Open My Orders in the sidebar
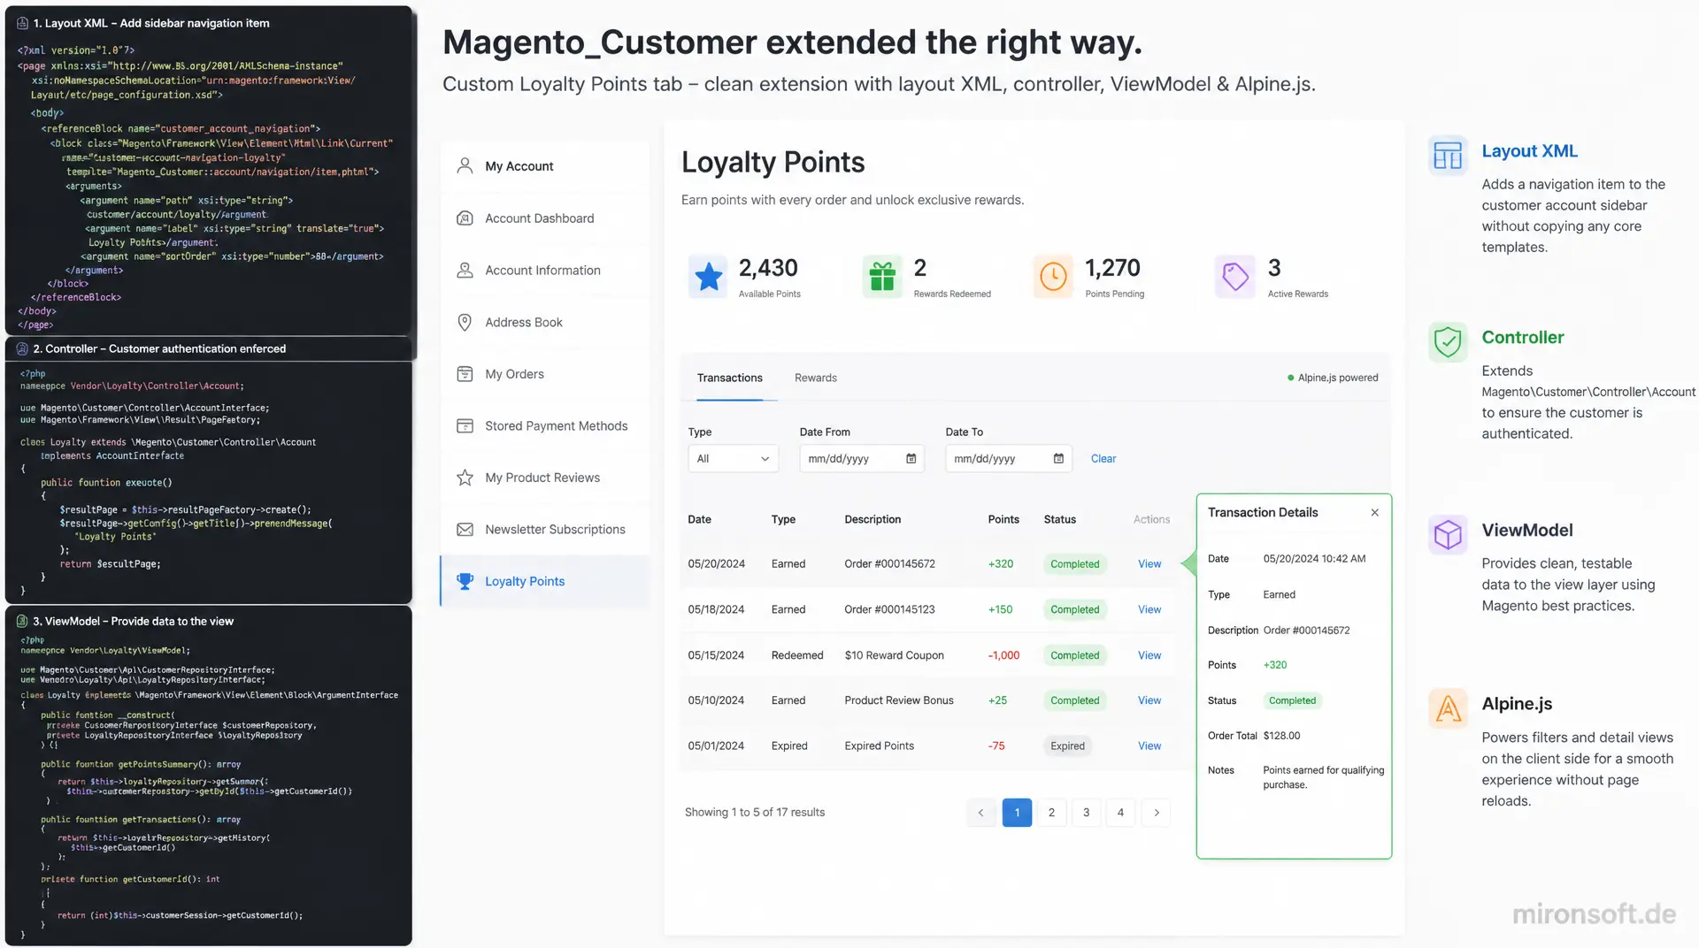Screen dimensions: 1699x948 544,373
